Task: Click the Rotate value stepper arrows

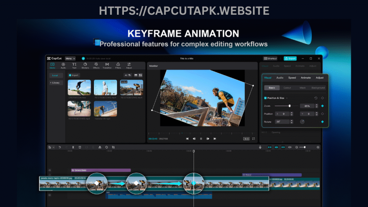Action: tap(291, 121)
